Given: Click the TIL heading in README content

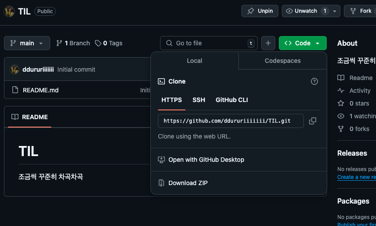Looking at the screenshot, I should pos(28,151).
